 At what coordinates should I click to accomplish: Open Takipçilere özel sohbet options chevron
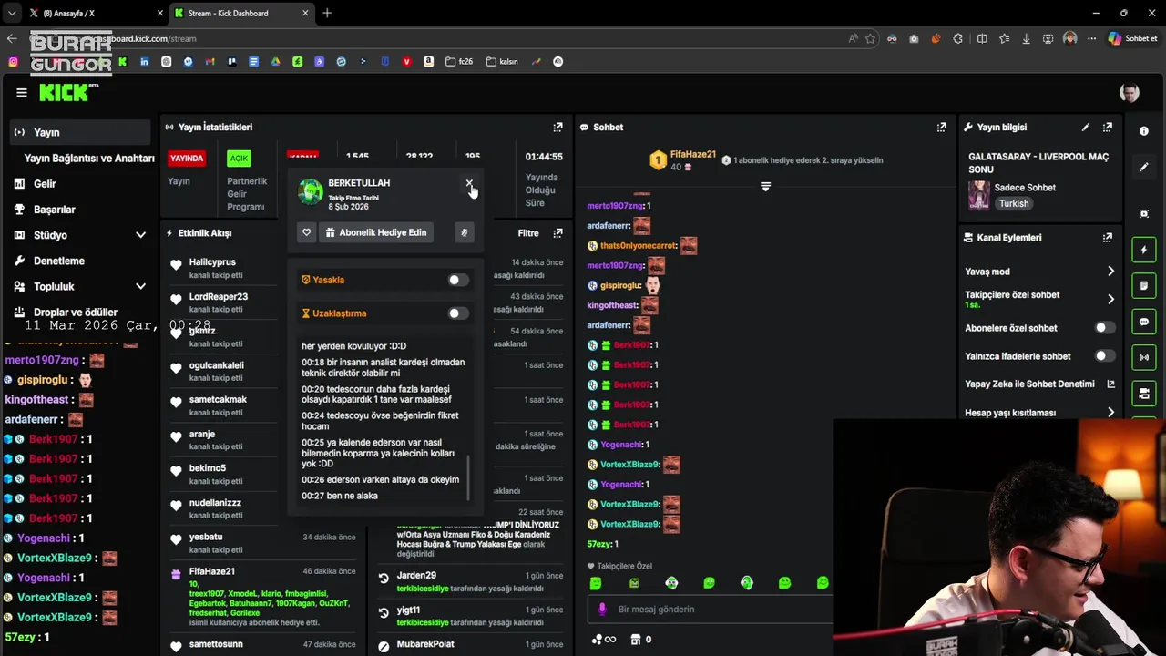[1110, 299]
